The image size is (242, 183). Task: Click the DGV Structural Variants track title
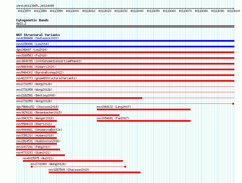point(38,35)
